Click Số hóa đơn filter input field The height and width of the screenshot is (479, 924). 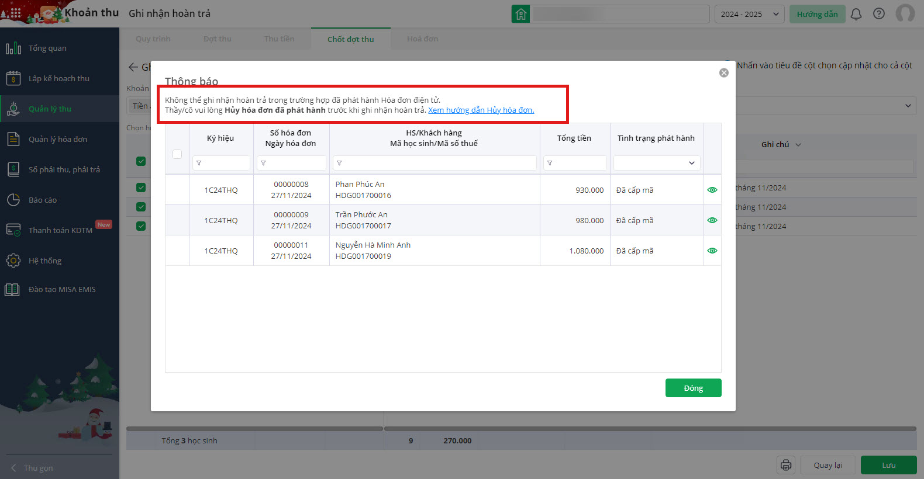coord(291,163)
